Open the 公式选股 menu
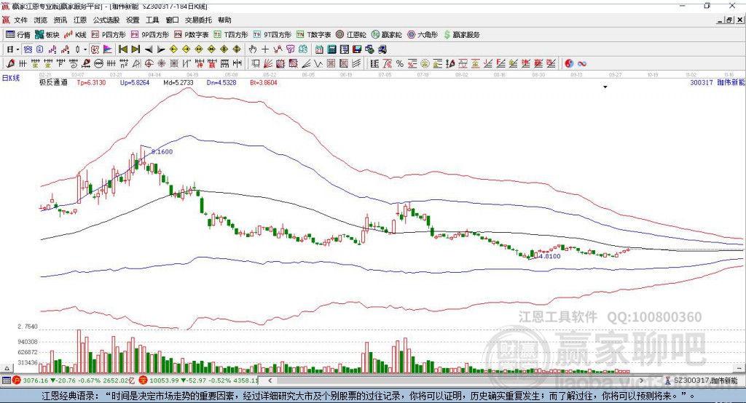This screenshot has width=746, height=403. point(106,20)
